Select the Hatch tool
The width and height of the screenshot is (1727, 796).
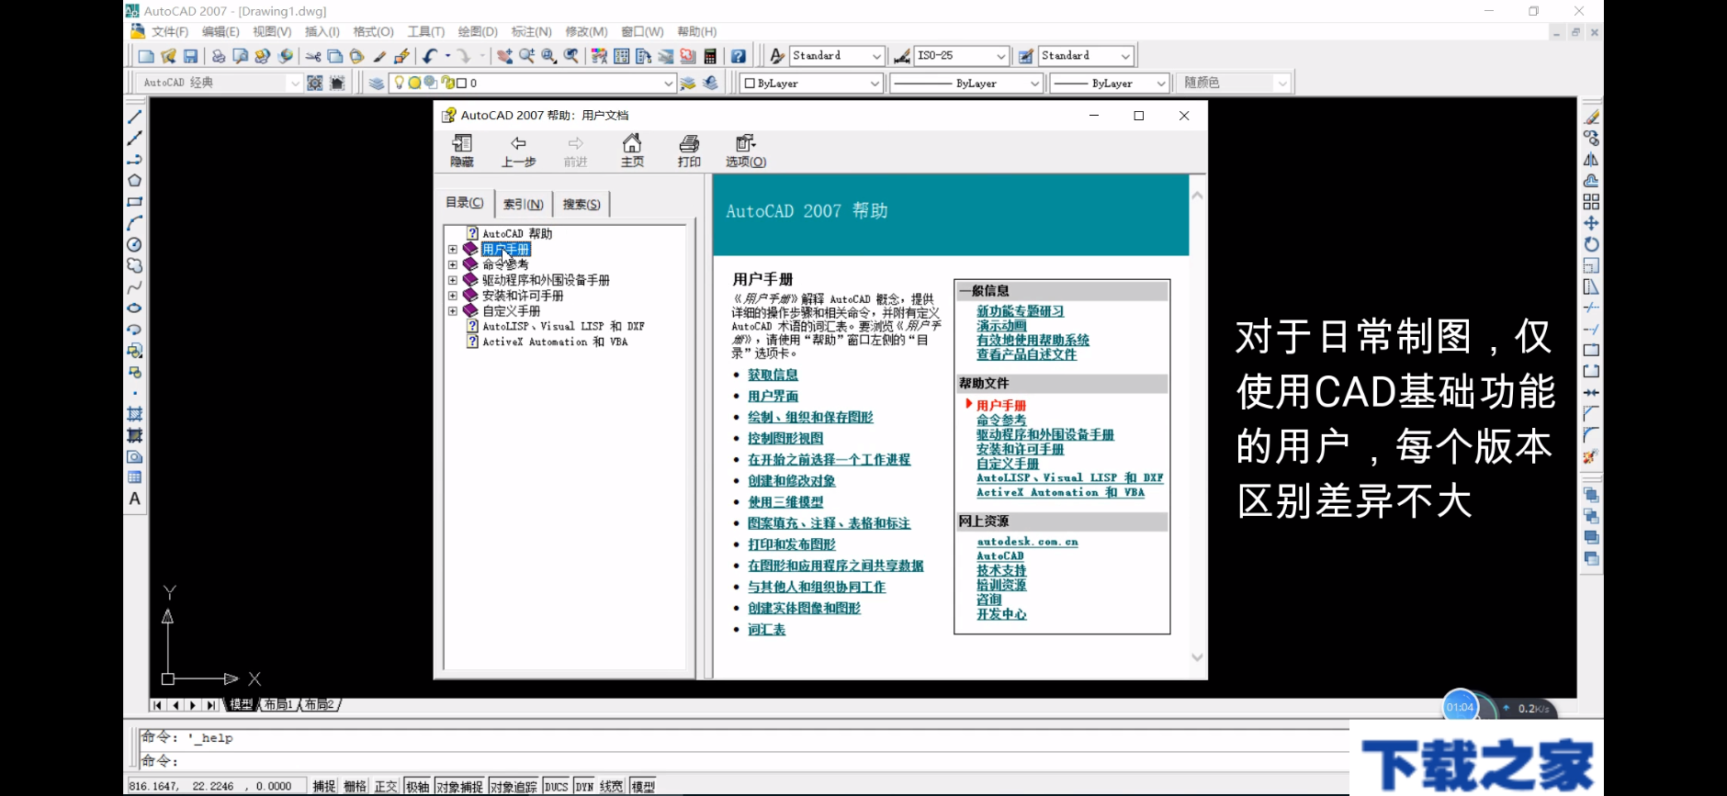click(x=134, y=414)
